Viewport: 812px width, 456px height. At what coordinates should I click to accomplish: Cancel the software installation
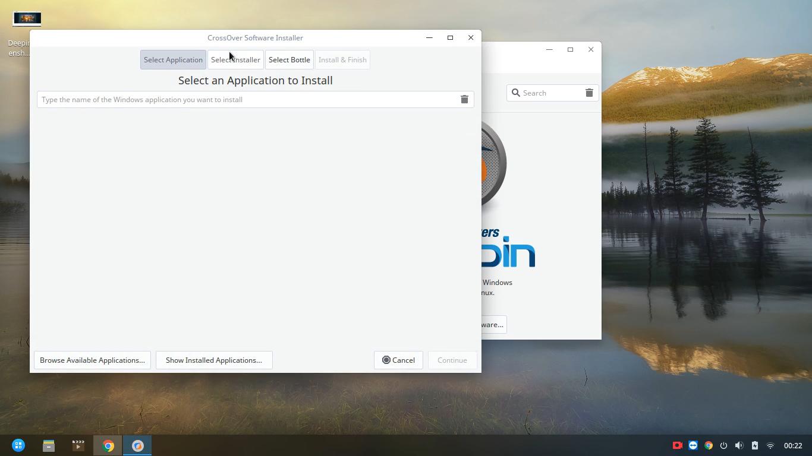(x=398, y=360)
